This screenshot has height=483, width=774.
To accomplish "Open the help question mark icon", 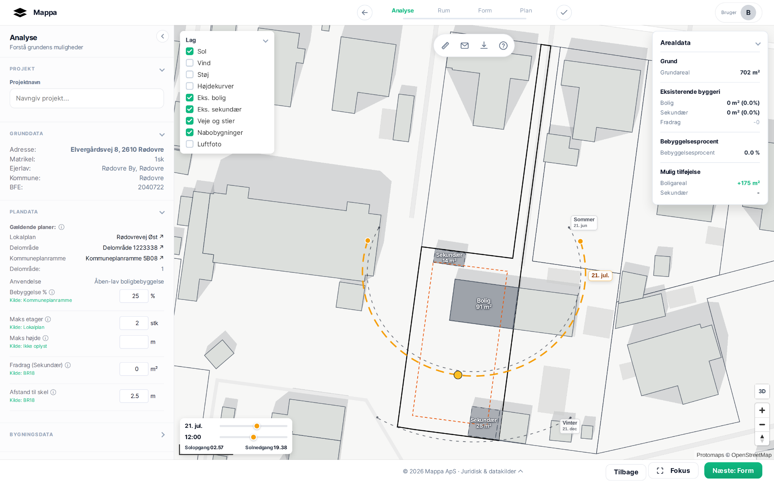I will [503, 45].
